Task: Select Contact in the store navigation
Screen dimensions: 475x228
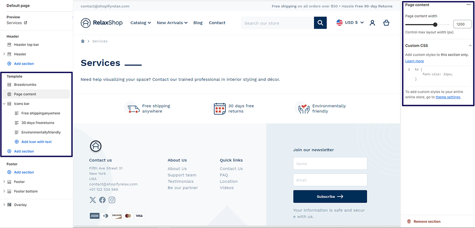Action: click(x=217, y=23)
